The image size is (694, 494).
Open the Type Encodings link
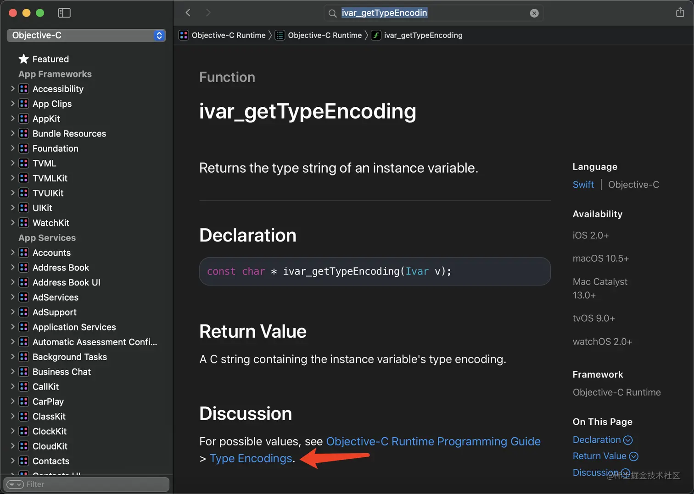pos(251,458)
